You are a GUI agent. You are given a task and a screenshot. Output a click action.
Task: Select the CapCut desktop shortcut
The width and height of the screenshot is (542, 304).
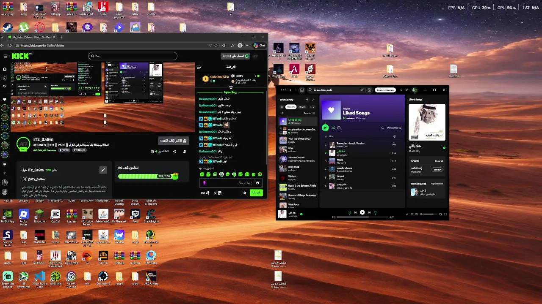(x=55, y=217)
